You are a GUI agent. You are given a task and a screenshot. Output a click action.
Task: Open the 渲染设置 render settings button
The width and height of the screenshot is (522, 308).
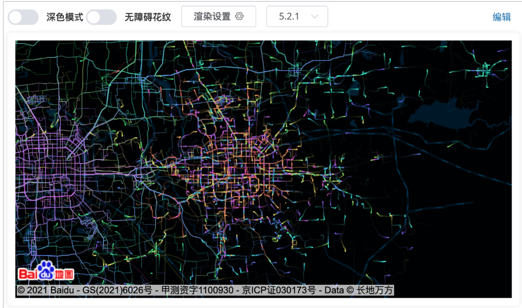coord(219,16)
